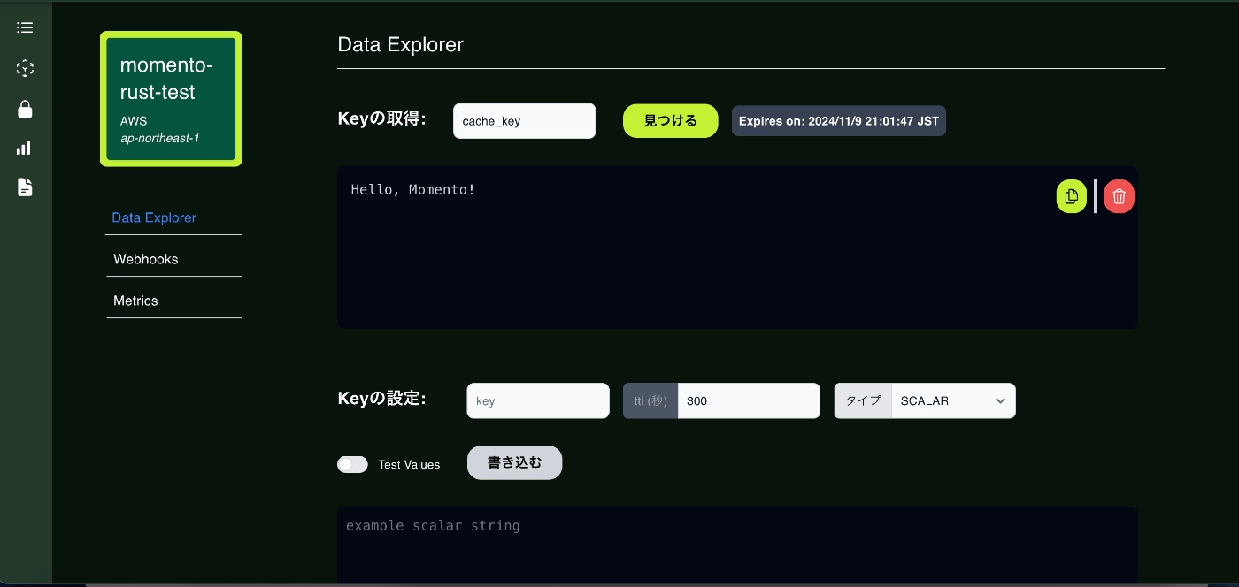Click the Keyの設定 label
This screenshot has width=1239, height=587.
(382, 399)
